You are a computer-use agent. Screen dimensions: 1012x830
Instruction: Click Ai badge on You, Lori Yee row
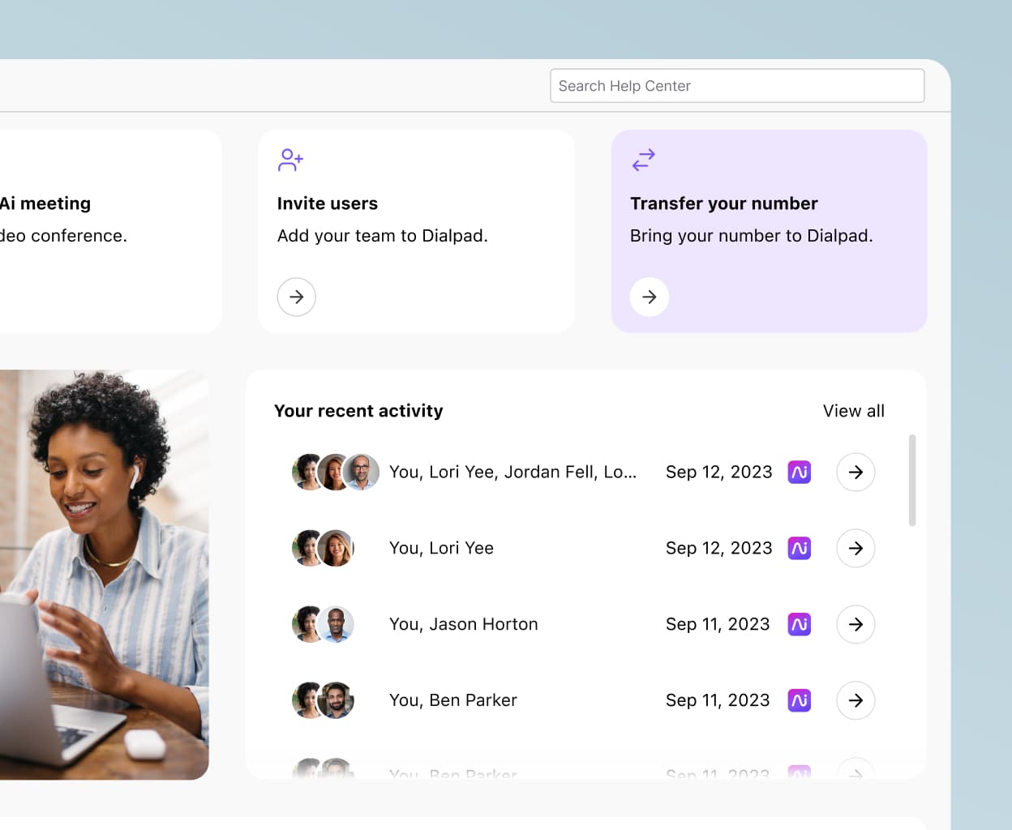800,548
